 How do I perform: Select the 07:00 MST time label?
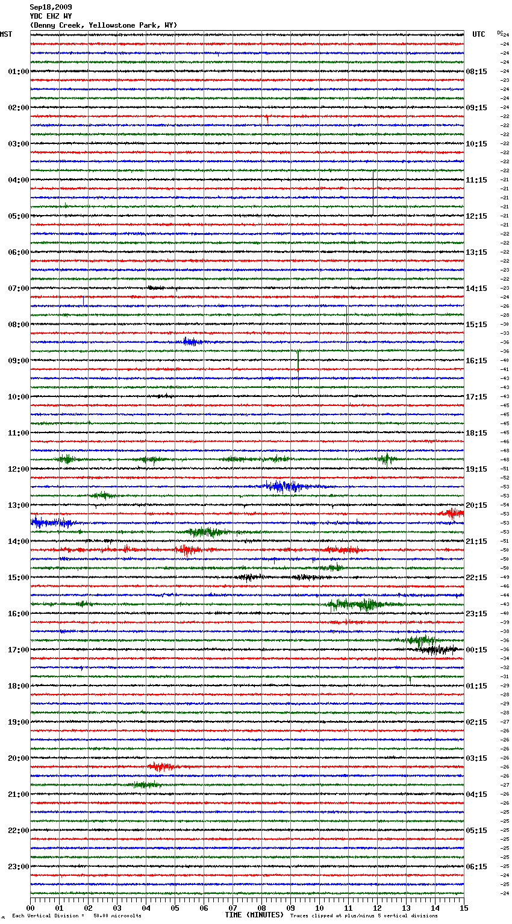click(x=19, y=289)
